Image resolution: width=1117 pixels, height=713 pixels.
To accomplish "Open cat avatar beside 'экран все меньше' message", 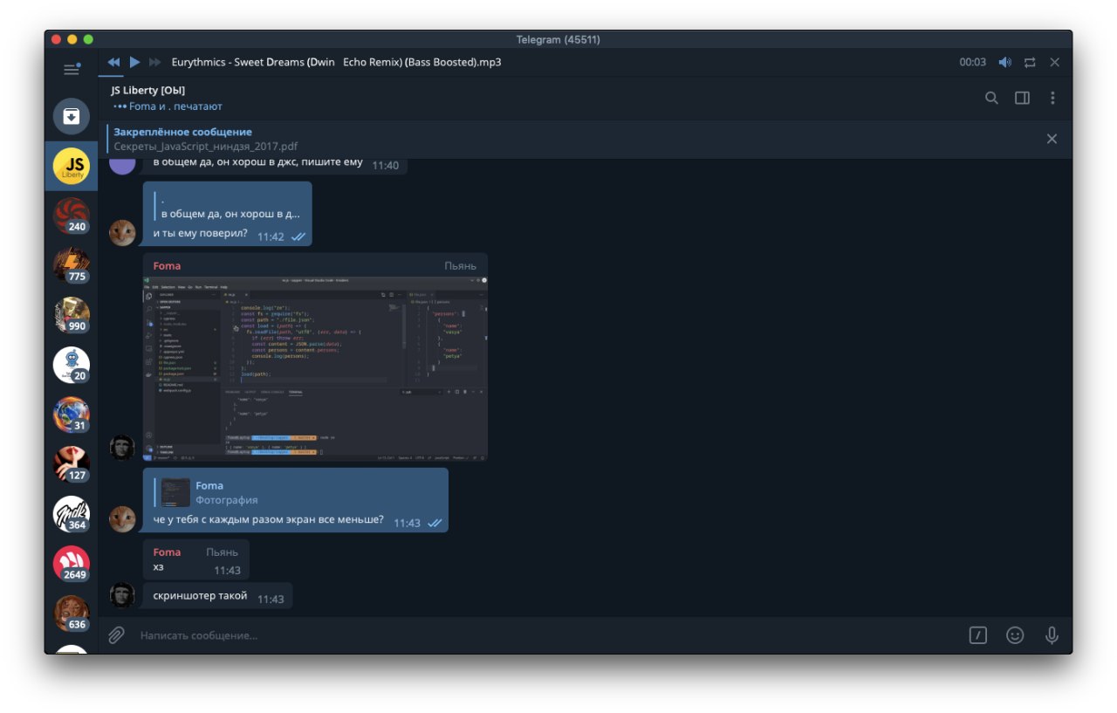I will 122,519.
